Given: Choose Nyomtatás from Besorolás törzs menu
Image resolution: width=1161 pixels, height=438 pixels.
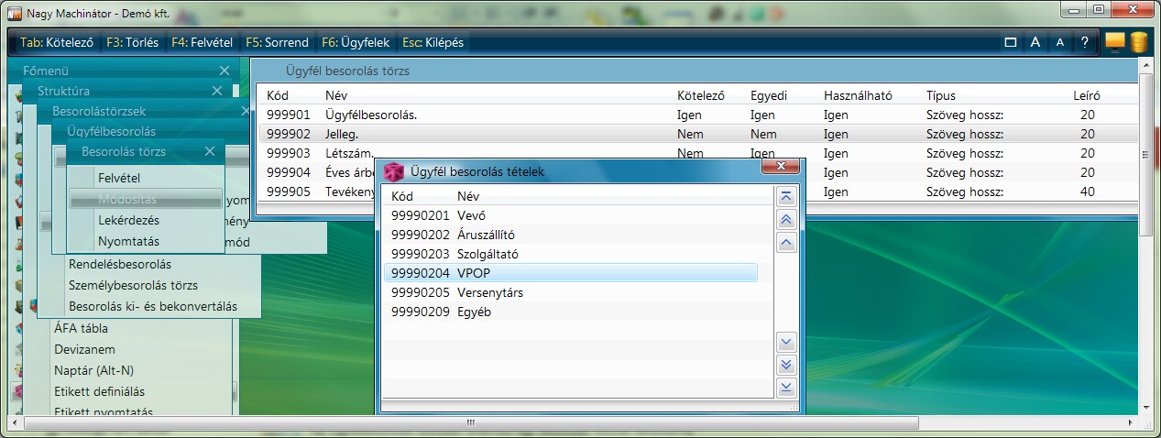Looking at the screenshot, I should coord(128,241).
